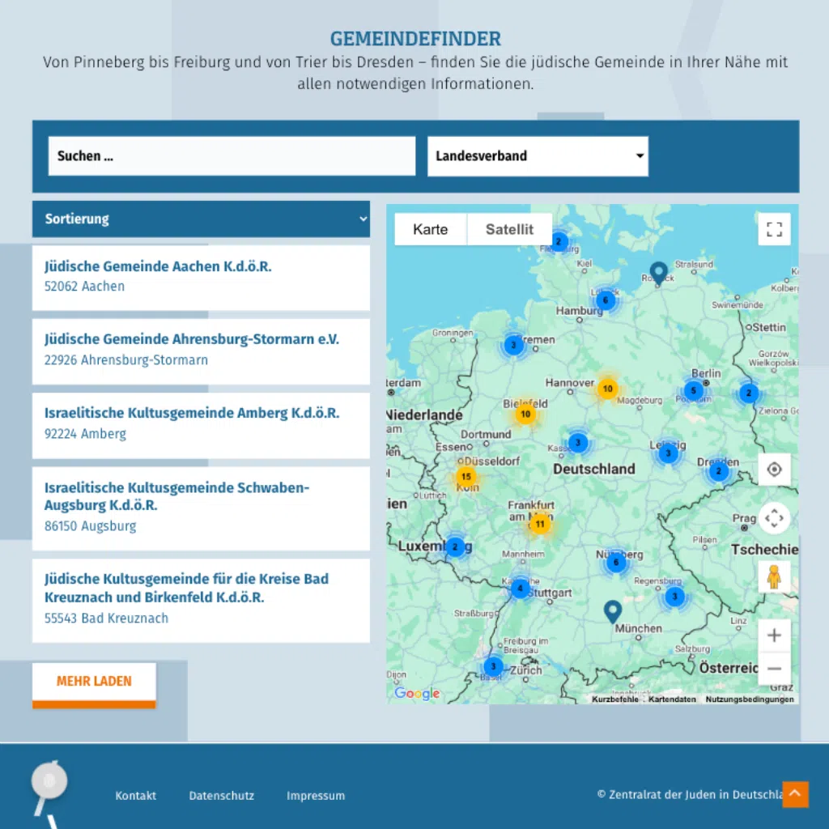Select the Karte map view tab

point(430,229)
